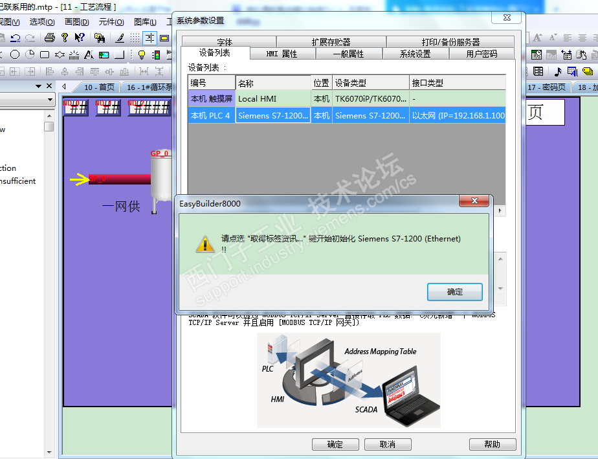Click the find binoculars icon
The width and height of the screenshot is (598, 459).
point(100,38)
